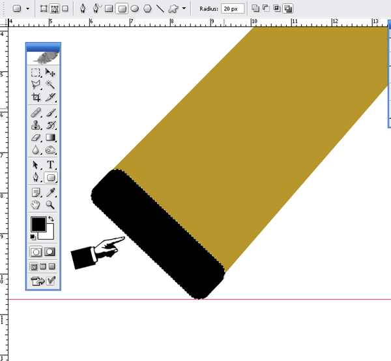
Task: Choose Rounded Rectangle tool in options bar
Action: 122,8
